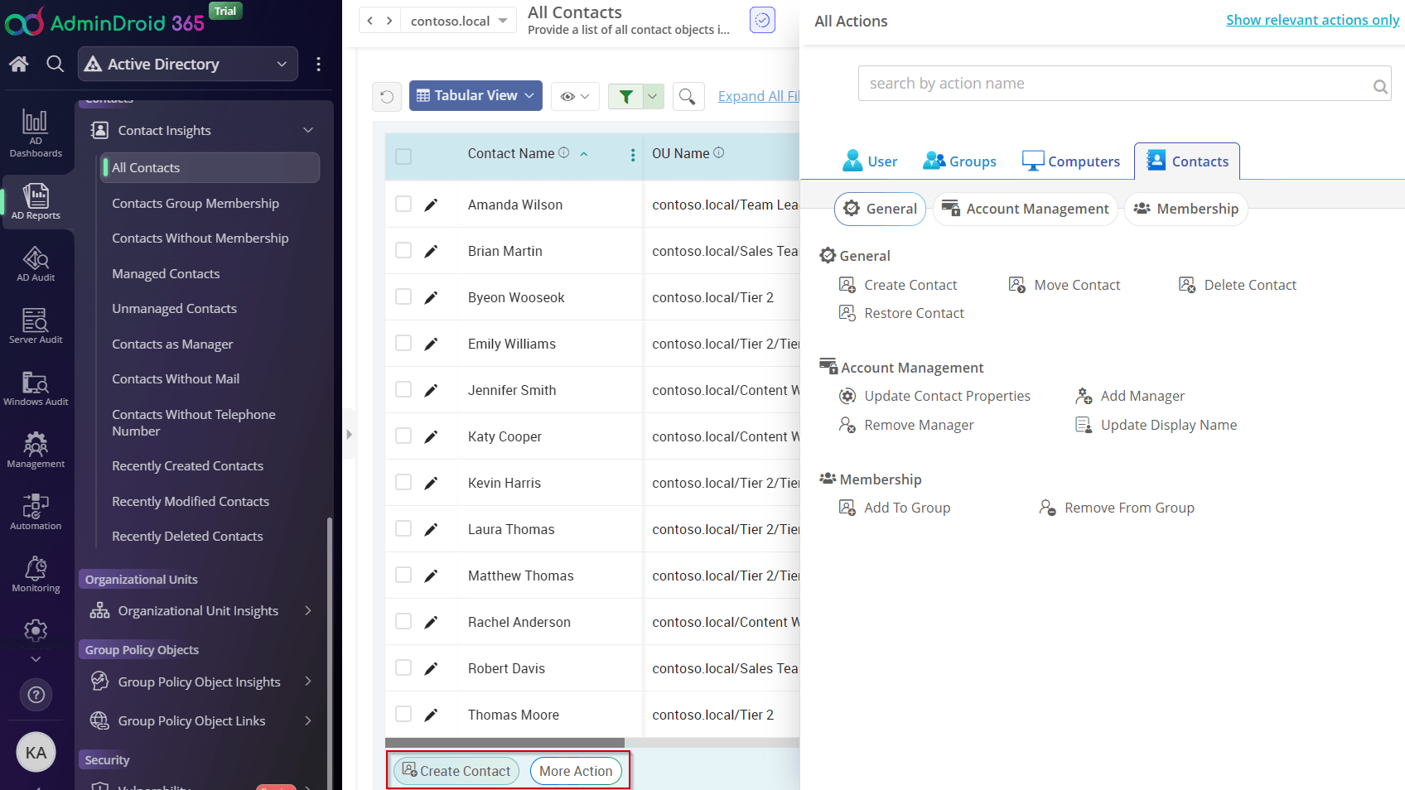Collapse Contact Insights section
Screen dimensions: 1405x790
(x=308, y=130)
